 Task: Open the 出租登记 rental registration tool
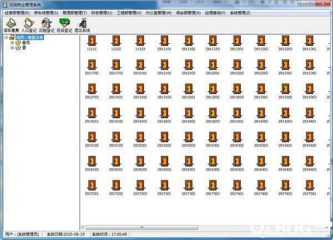coord(46,25)
